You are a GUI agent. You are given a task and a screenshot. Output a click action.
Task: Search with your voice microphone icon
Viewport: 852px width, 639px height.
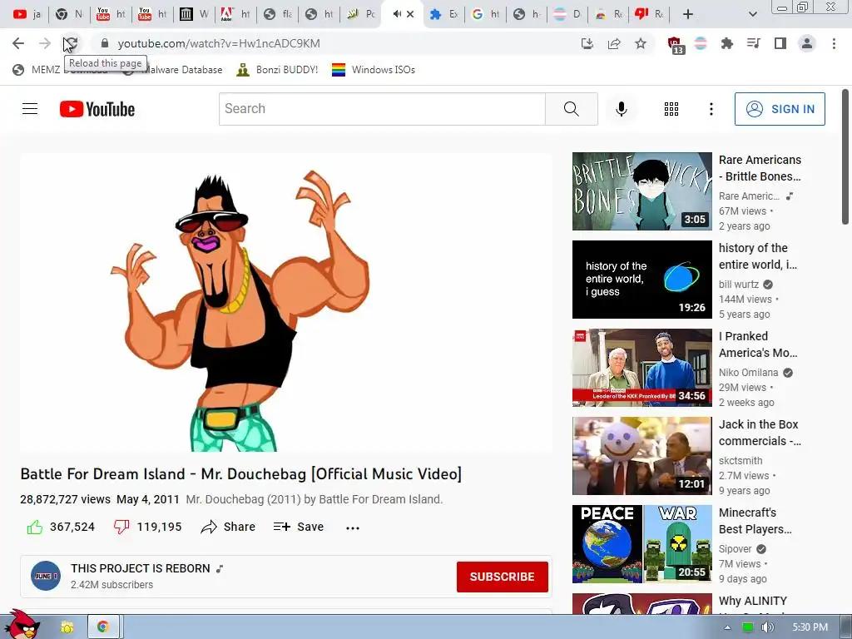[621, 109]
